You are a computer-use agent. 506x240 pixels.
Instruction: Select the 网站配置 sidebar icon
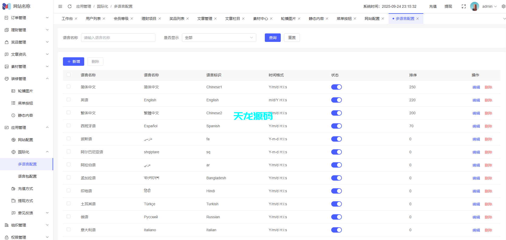pyautogui.click(x=13, y=139)
